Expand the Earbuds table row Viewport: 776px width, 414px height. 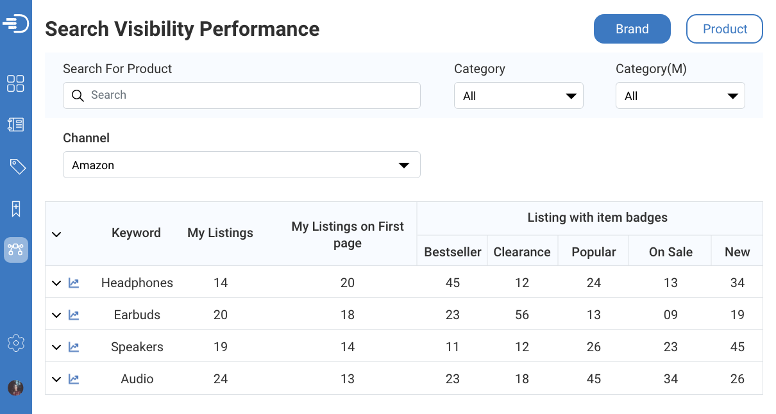(56, 315)
